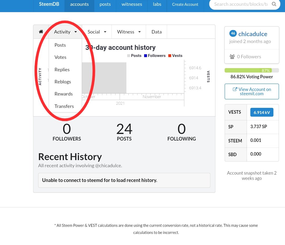The height and width of the screenshot is (245, 285).
Task: Select Votes from Activity menu
Action: click(x=60, y=57)
